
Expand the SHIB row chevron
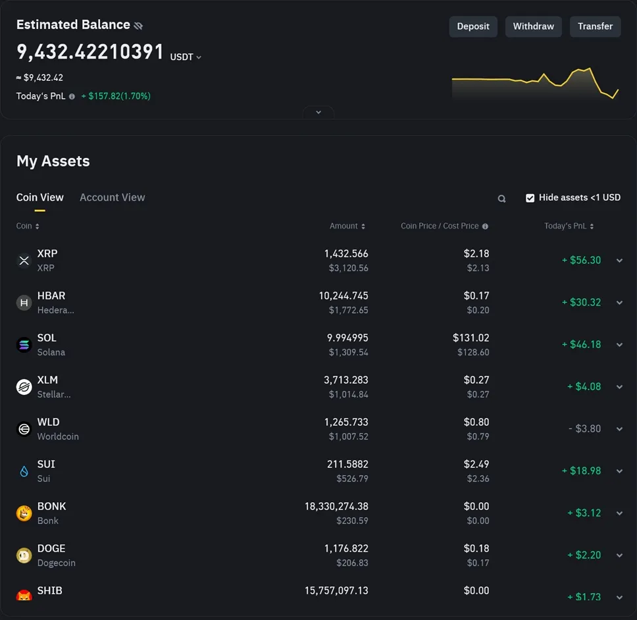(x=619, y=597)
